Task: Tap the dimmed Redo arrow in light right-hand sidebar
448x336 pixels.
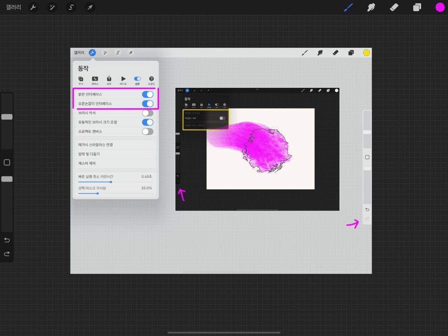Action: 367,219
